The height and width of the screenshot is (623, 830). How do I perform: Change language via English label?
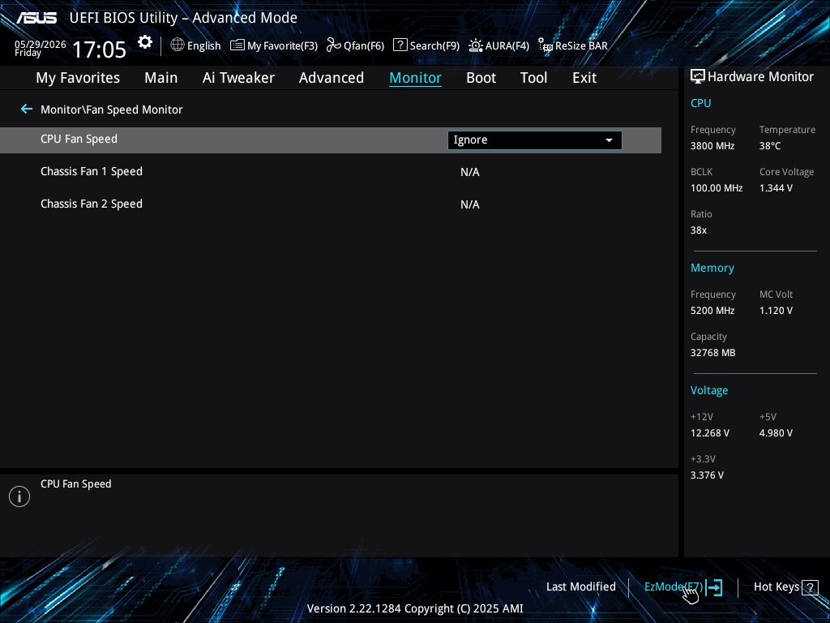(x=203, y=46)
